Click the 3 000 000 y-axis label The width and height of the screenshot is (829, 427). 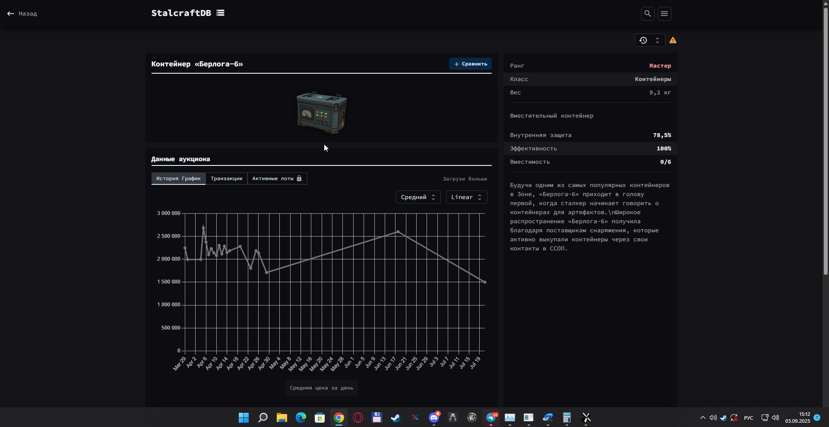(168, 213)
